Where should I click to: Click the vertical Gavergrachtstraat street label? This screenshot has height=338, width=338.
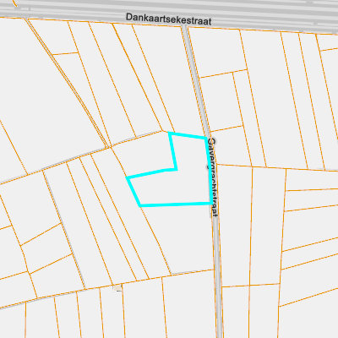point(213,177)
